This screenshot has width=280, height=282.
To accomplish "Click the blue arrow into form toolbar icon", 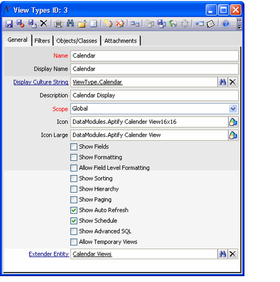I will click(199, 24).
